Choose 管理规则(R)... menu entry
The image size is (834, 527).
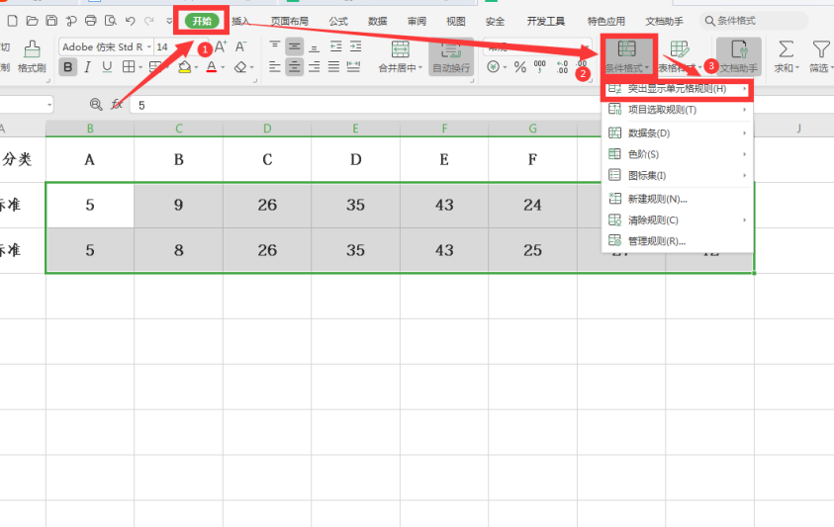[x=677, y=241]
